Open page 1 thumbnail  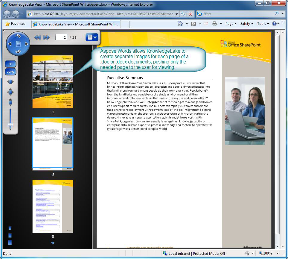pos(53,82)
